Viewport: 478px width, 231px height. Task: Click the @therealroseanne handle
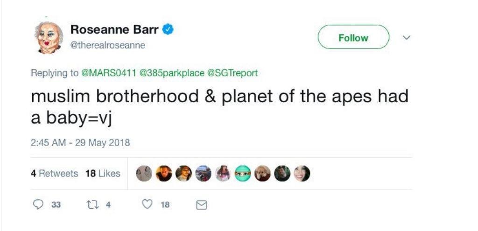108,45
